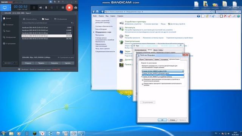Switch to Bandicam Images files tab
Image resolution: width=242 pixels, height=136 pixels.
(x=60, y=19)
